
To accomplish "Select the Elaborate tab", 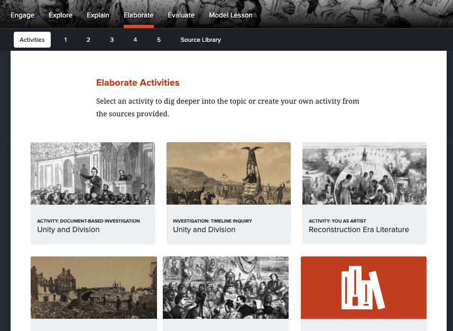I will tap(138, 15).
